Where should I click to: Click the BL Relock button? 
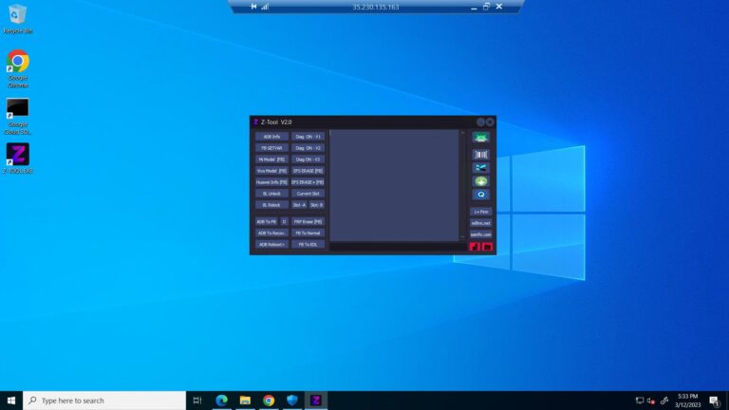pos(271,205)
